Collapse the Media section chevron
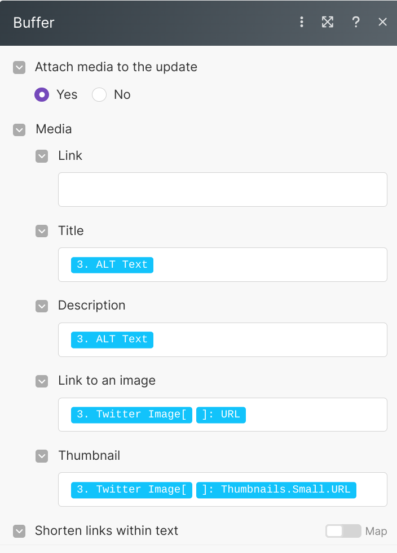The height and width of the screenshot is (553, 397). pos(19,129)
